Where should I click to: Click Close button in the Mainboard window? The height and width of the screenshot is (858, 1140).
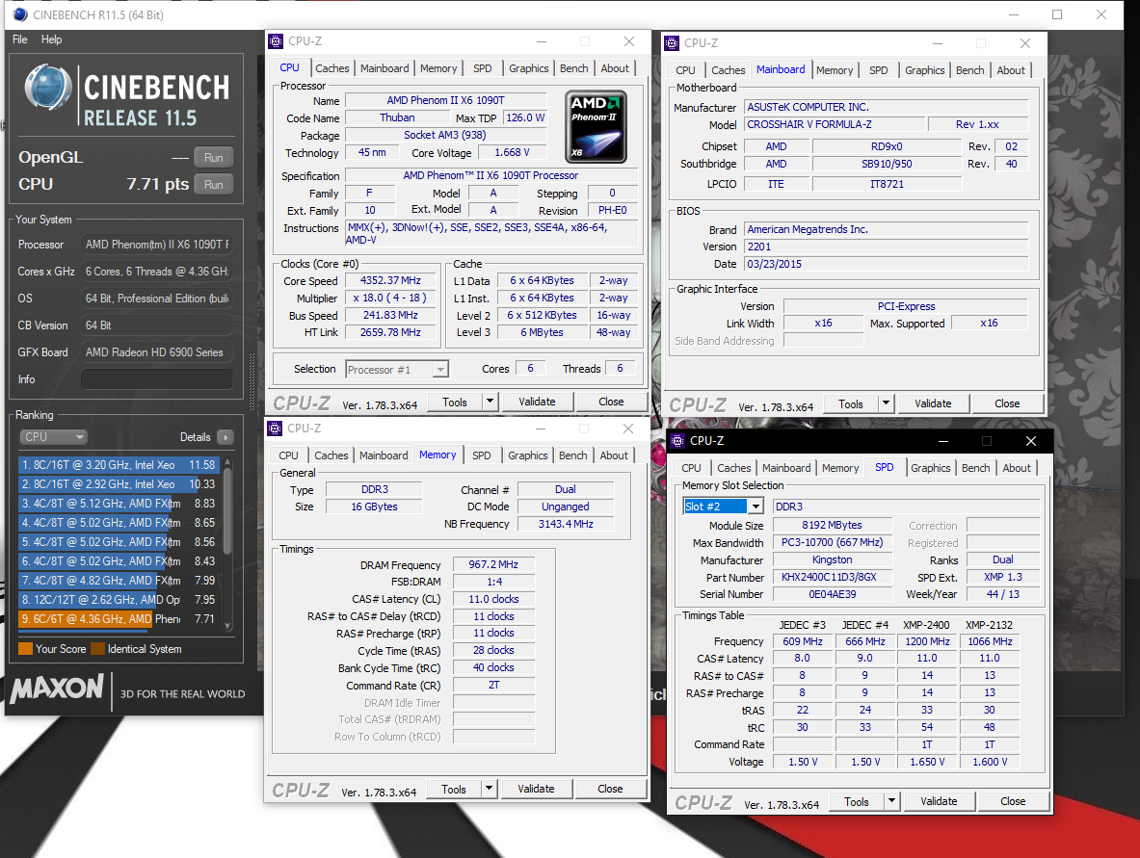[x=1007, y=403]
